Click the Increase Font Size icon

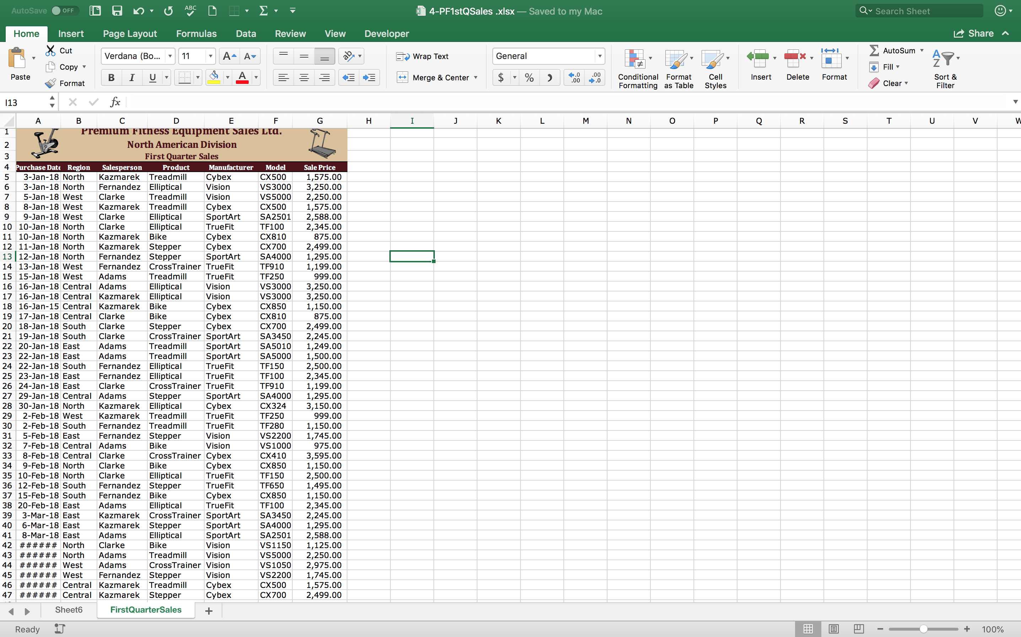tap(229, 56)
